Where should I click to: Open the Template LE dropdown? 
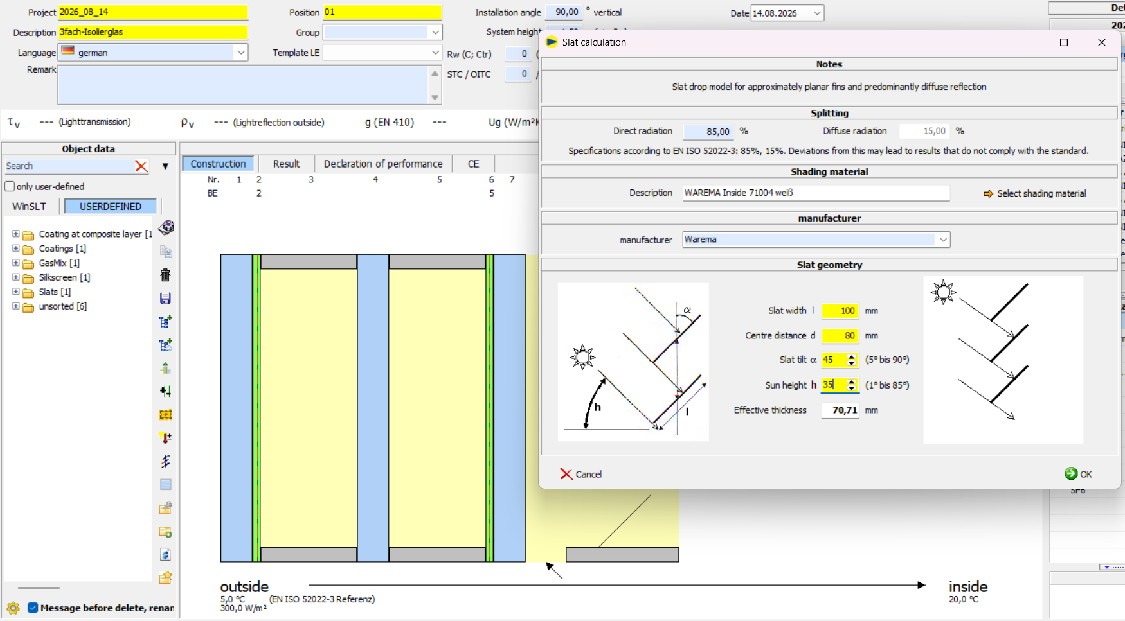[x=435, y=53]
